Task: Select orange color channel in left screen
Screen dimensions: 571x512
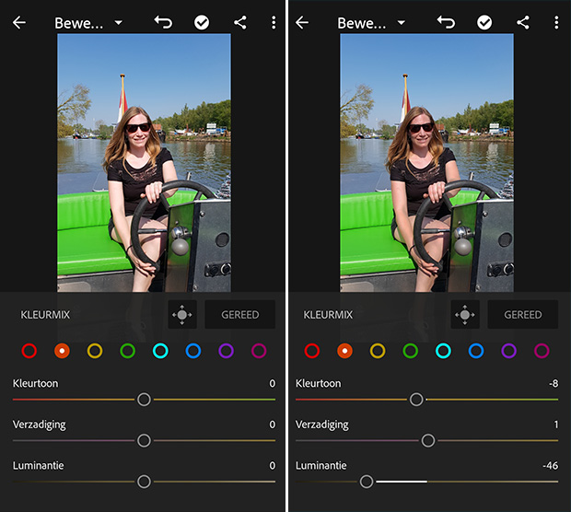Action: tap(62, 351)
